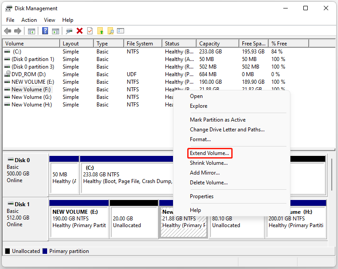Open the blue question mark Help icon

[45, 31]
